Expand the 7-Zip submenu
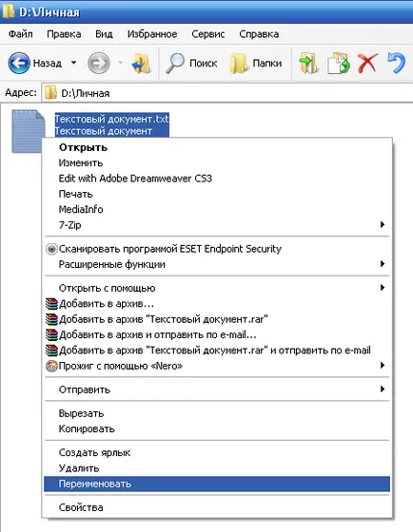 coord(217,225)
